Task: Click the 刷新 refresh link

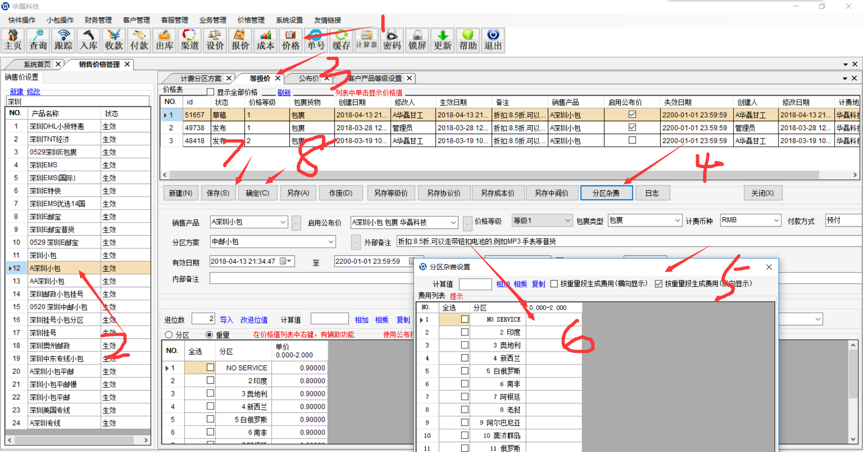Action: click(x=284, y=92)
